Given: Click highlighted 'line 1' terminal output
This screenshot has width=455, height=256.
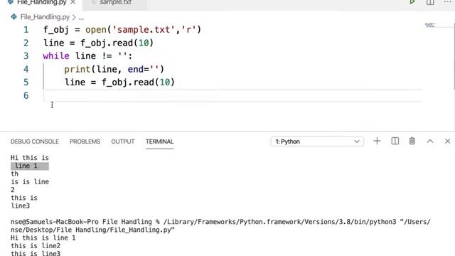Looking at the screenshot, I should coord(30,166).
